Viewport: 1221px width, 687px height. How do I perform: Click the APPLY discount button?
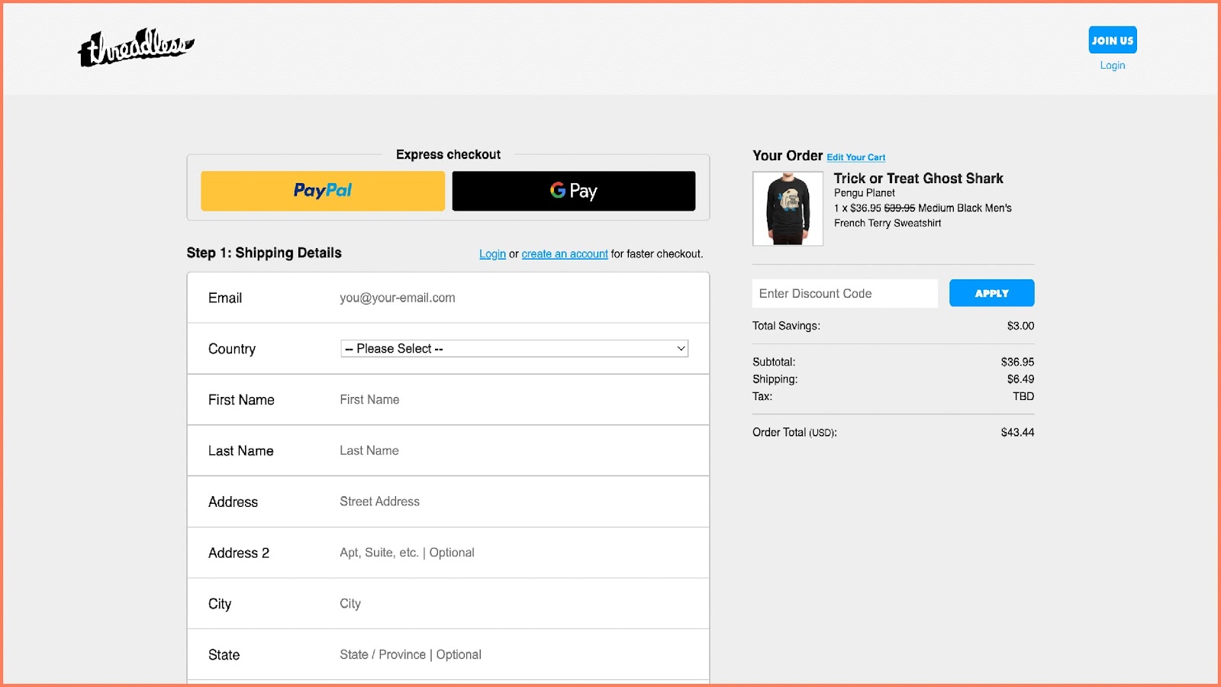tap(991, 292)
